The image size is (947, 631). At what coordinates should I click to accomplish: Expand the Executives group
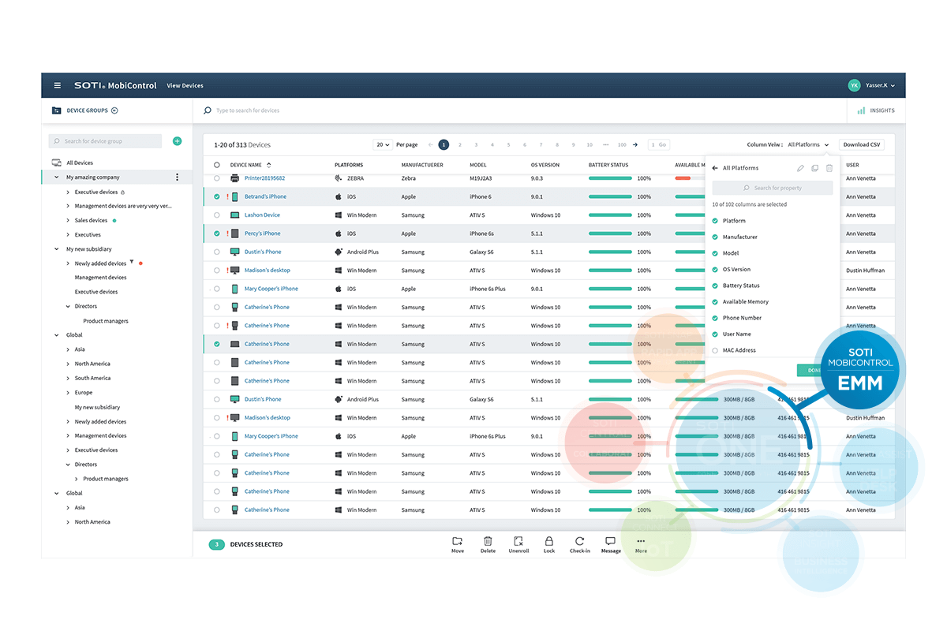click(68, 235)
